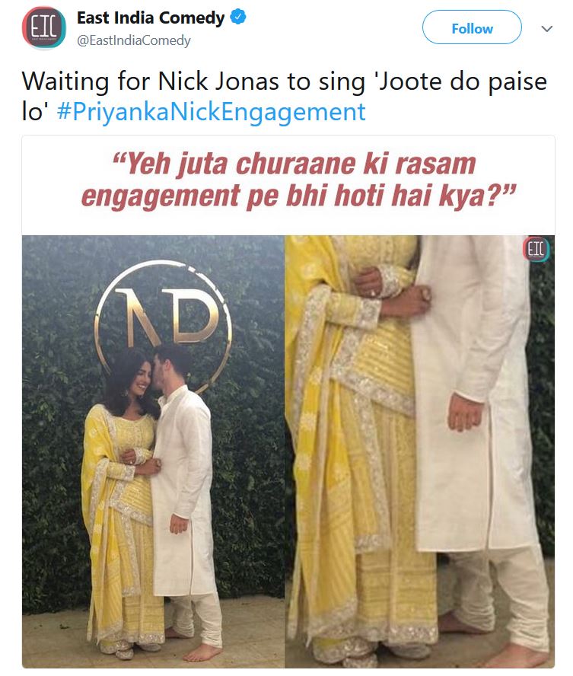Image resolution: width=573 pixels, height=676 pixels.
Task: Click the EIC watermark logo on photo
Action: tap(536, 249)
